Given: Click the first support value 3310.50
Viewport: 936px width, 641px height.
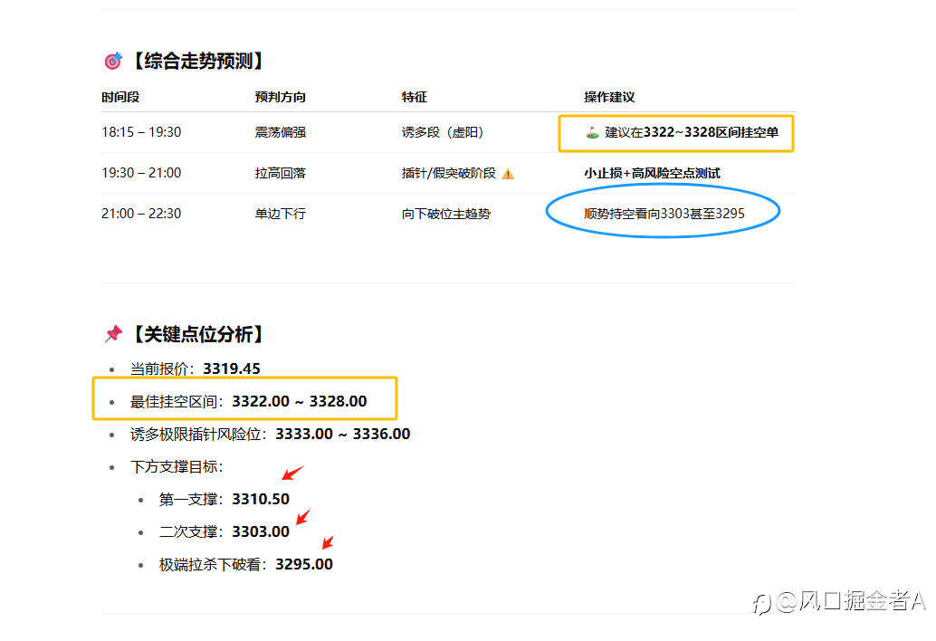Looking at the screenshot, I should pyautogui.click(x=261, y=499).
